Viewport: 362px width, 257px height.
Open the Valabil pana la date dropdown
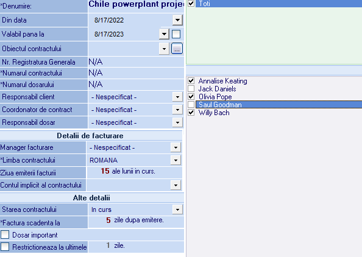coord(164,34)
